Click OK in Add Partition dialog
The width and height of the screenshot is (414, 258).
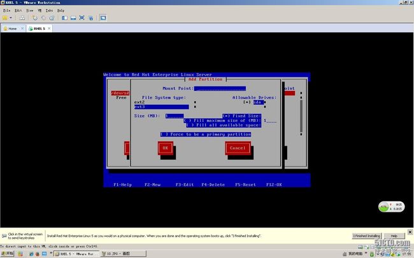[x=166, y=148]
